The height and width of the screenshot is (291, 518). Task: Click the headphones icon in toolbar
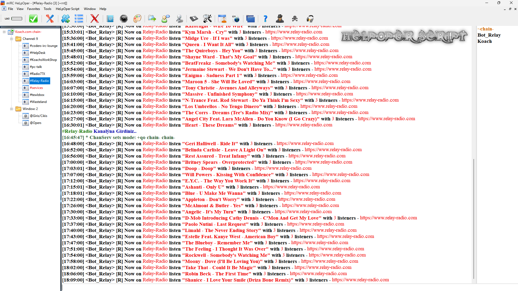click(x=310, y=19)
